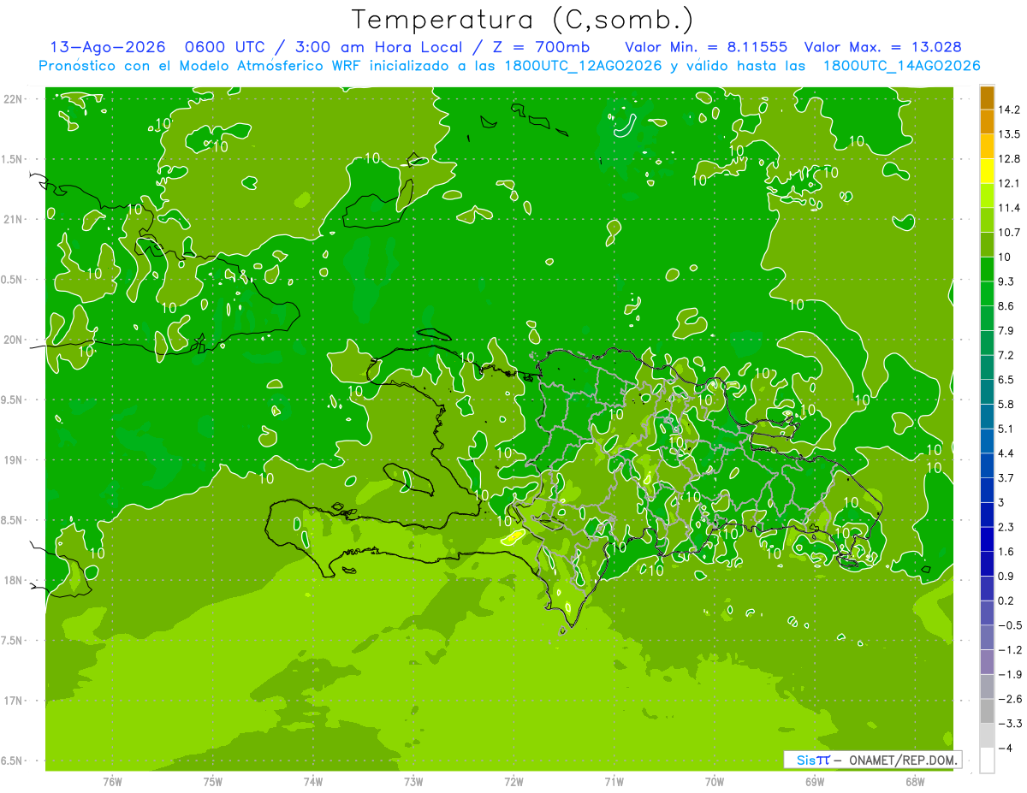Click the 21N latitude axis label
1027x793 pixels.
[13, 219]
